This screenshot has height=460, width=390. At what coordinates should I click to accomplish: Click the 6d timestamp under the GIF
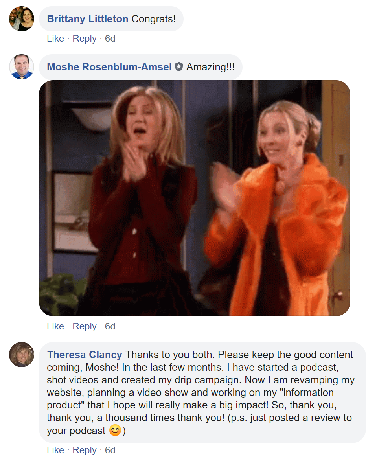point(110,326)
